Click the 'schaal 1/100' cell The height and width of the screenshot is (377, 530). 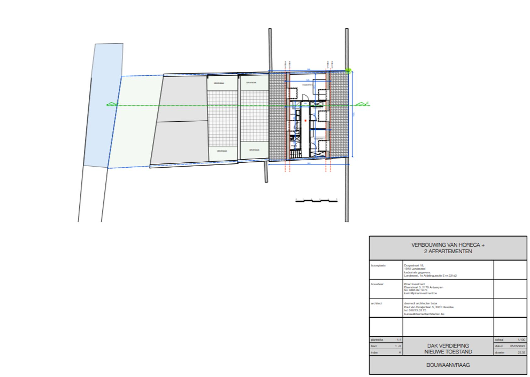(x=510, y=340)
